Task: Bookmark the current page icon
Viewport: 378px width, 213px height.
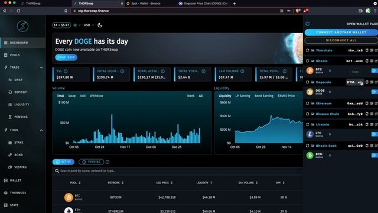Action: coord(66,11)
